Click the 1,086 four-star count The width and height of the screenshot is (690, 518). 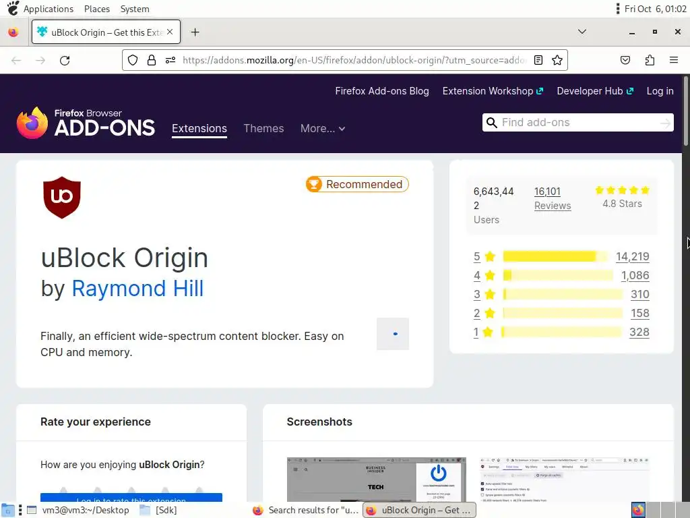635,275
